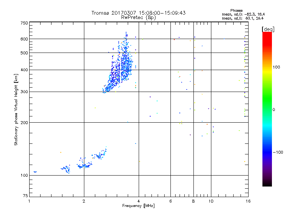Click the 'Stationary phase Virtual Height [km]' axis label
Image resolution: width=292 pixels, height=219 pixels.
[x=16, y=110]
